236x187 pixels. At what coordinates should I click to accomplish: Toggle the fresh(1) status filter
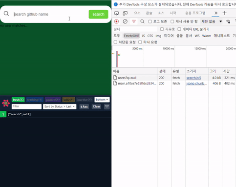click(x=18, y=100)
